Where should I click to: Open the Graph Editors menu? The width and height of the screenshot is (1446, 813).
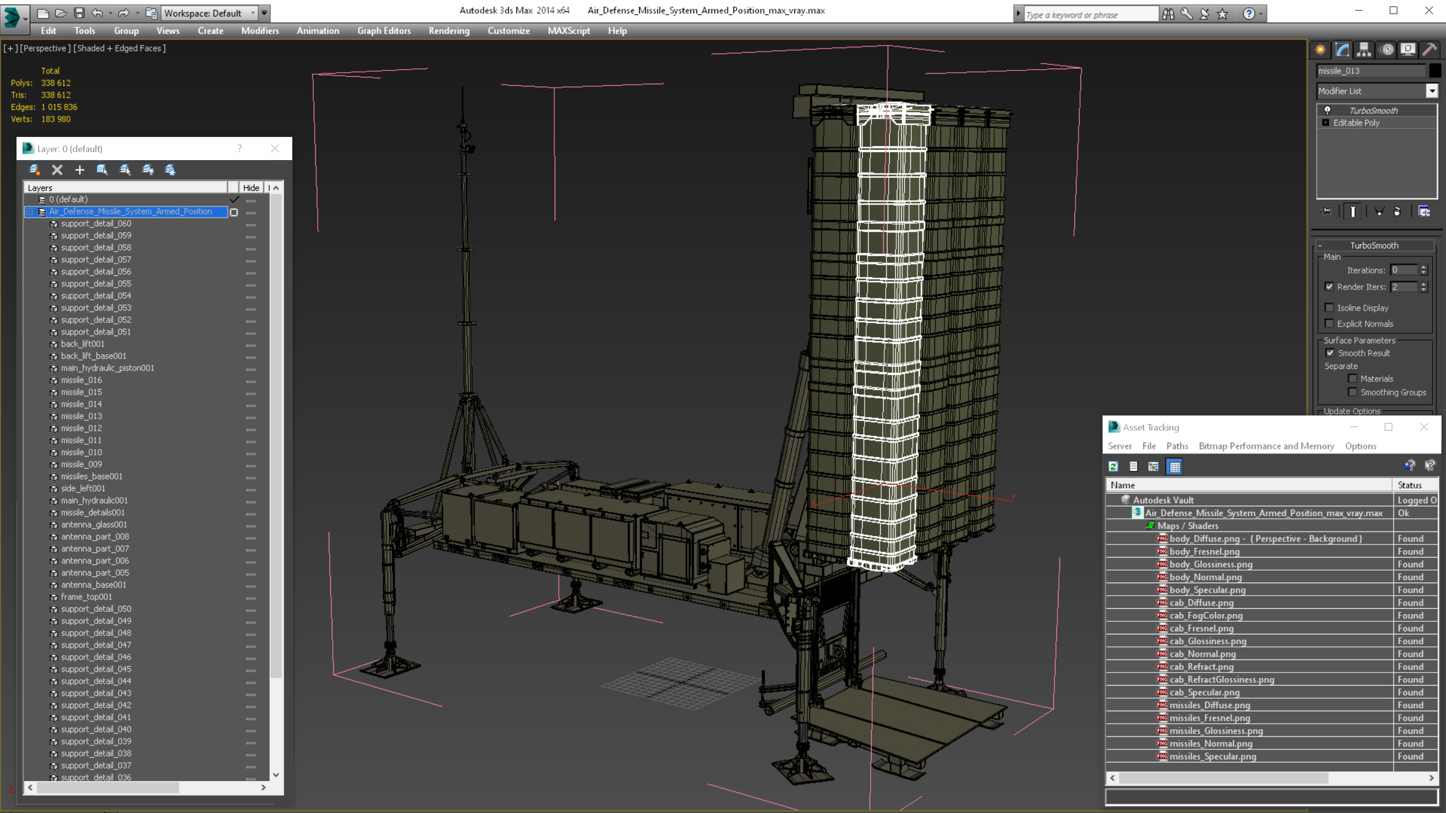tap(384, 31)
